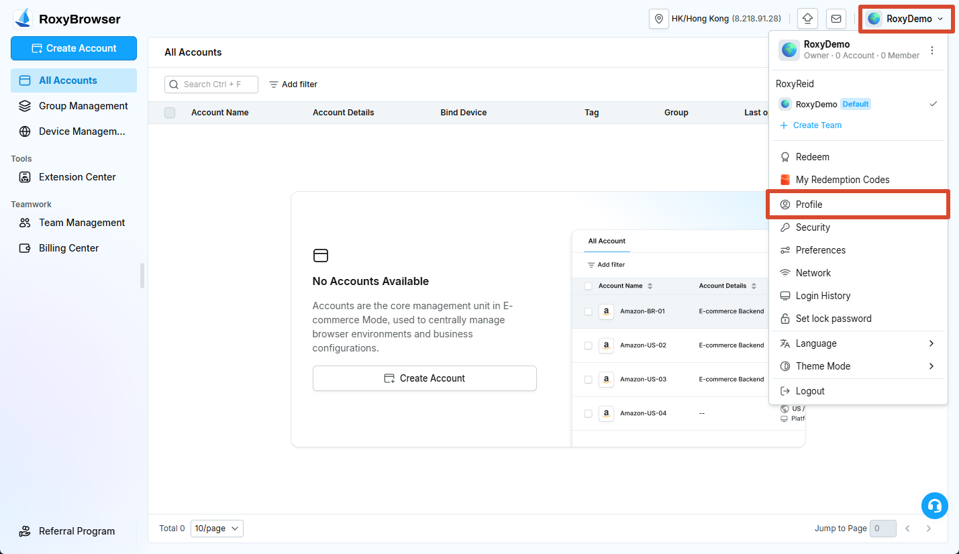959x554 pixels.
Task: Click the RoxyReid label in the menu
Action: pos(795,84)
